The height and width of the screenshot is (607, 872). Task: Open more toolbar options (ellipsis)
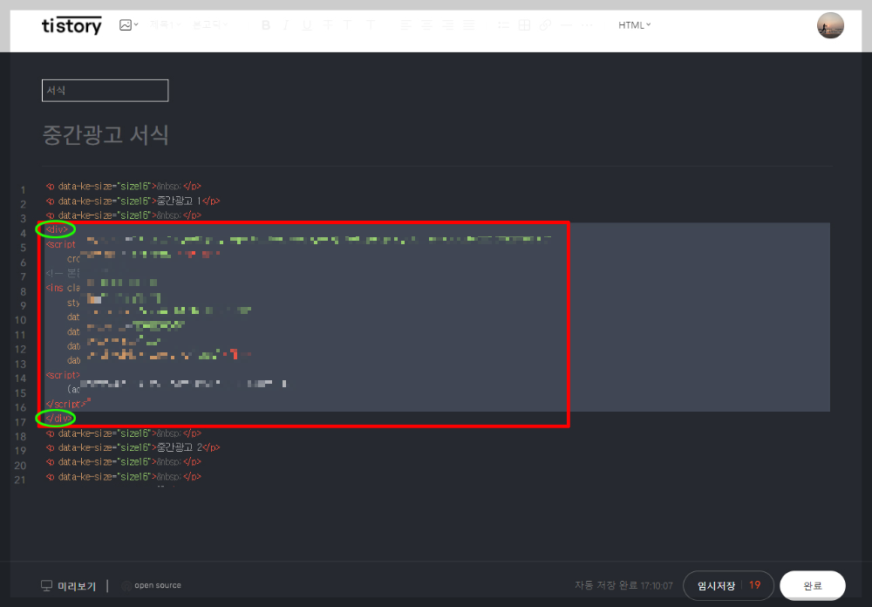587,25
